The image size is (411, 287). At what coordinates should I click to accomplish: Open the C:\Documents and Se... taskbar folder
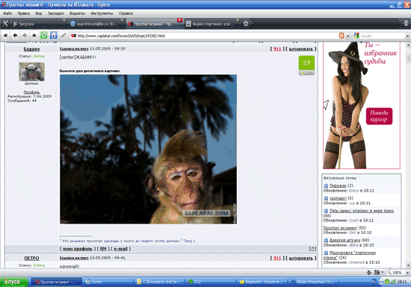(160, 282)
